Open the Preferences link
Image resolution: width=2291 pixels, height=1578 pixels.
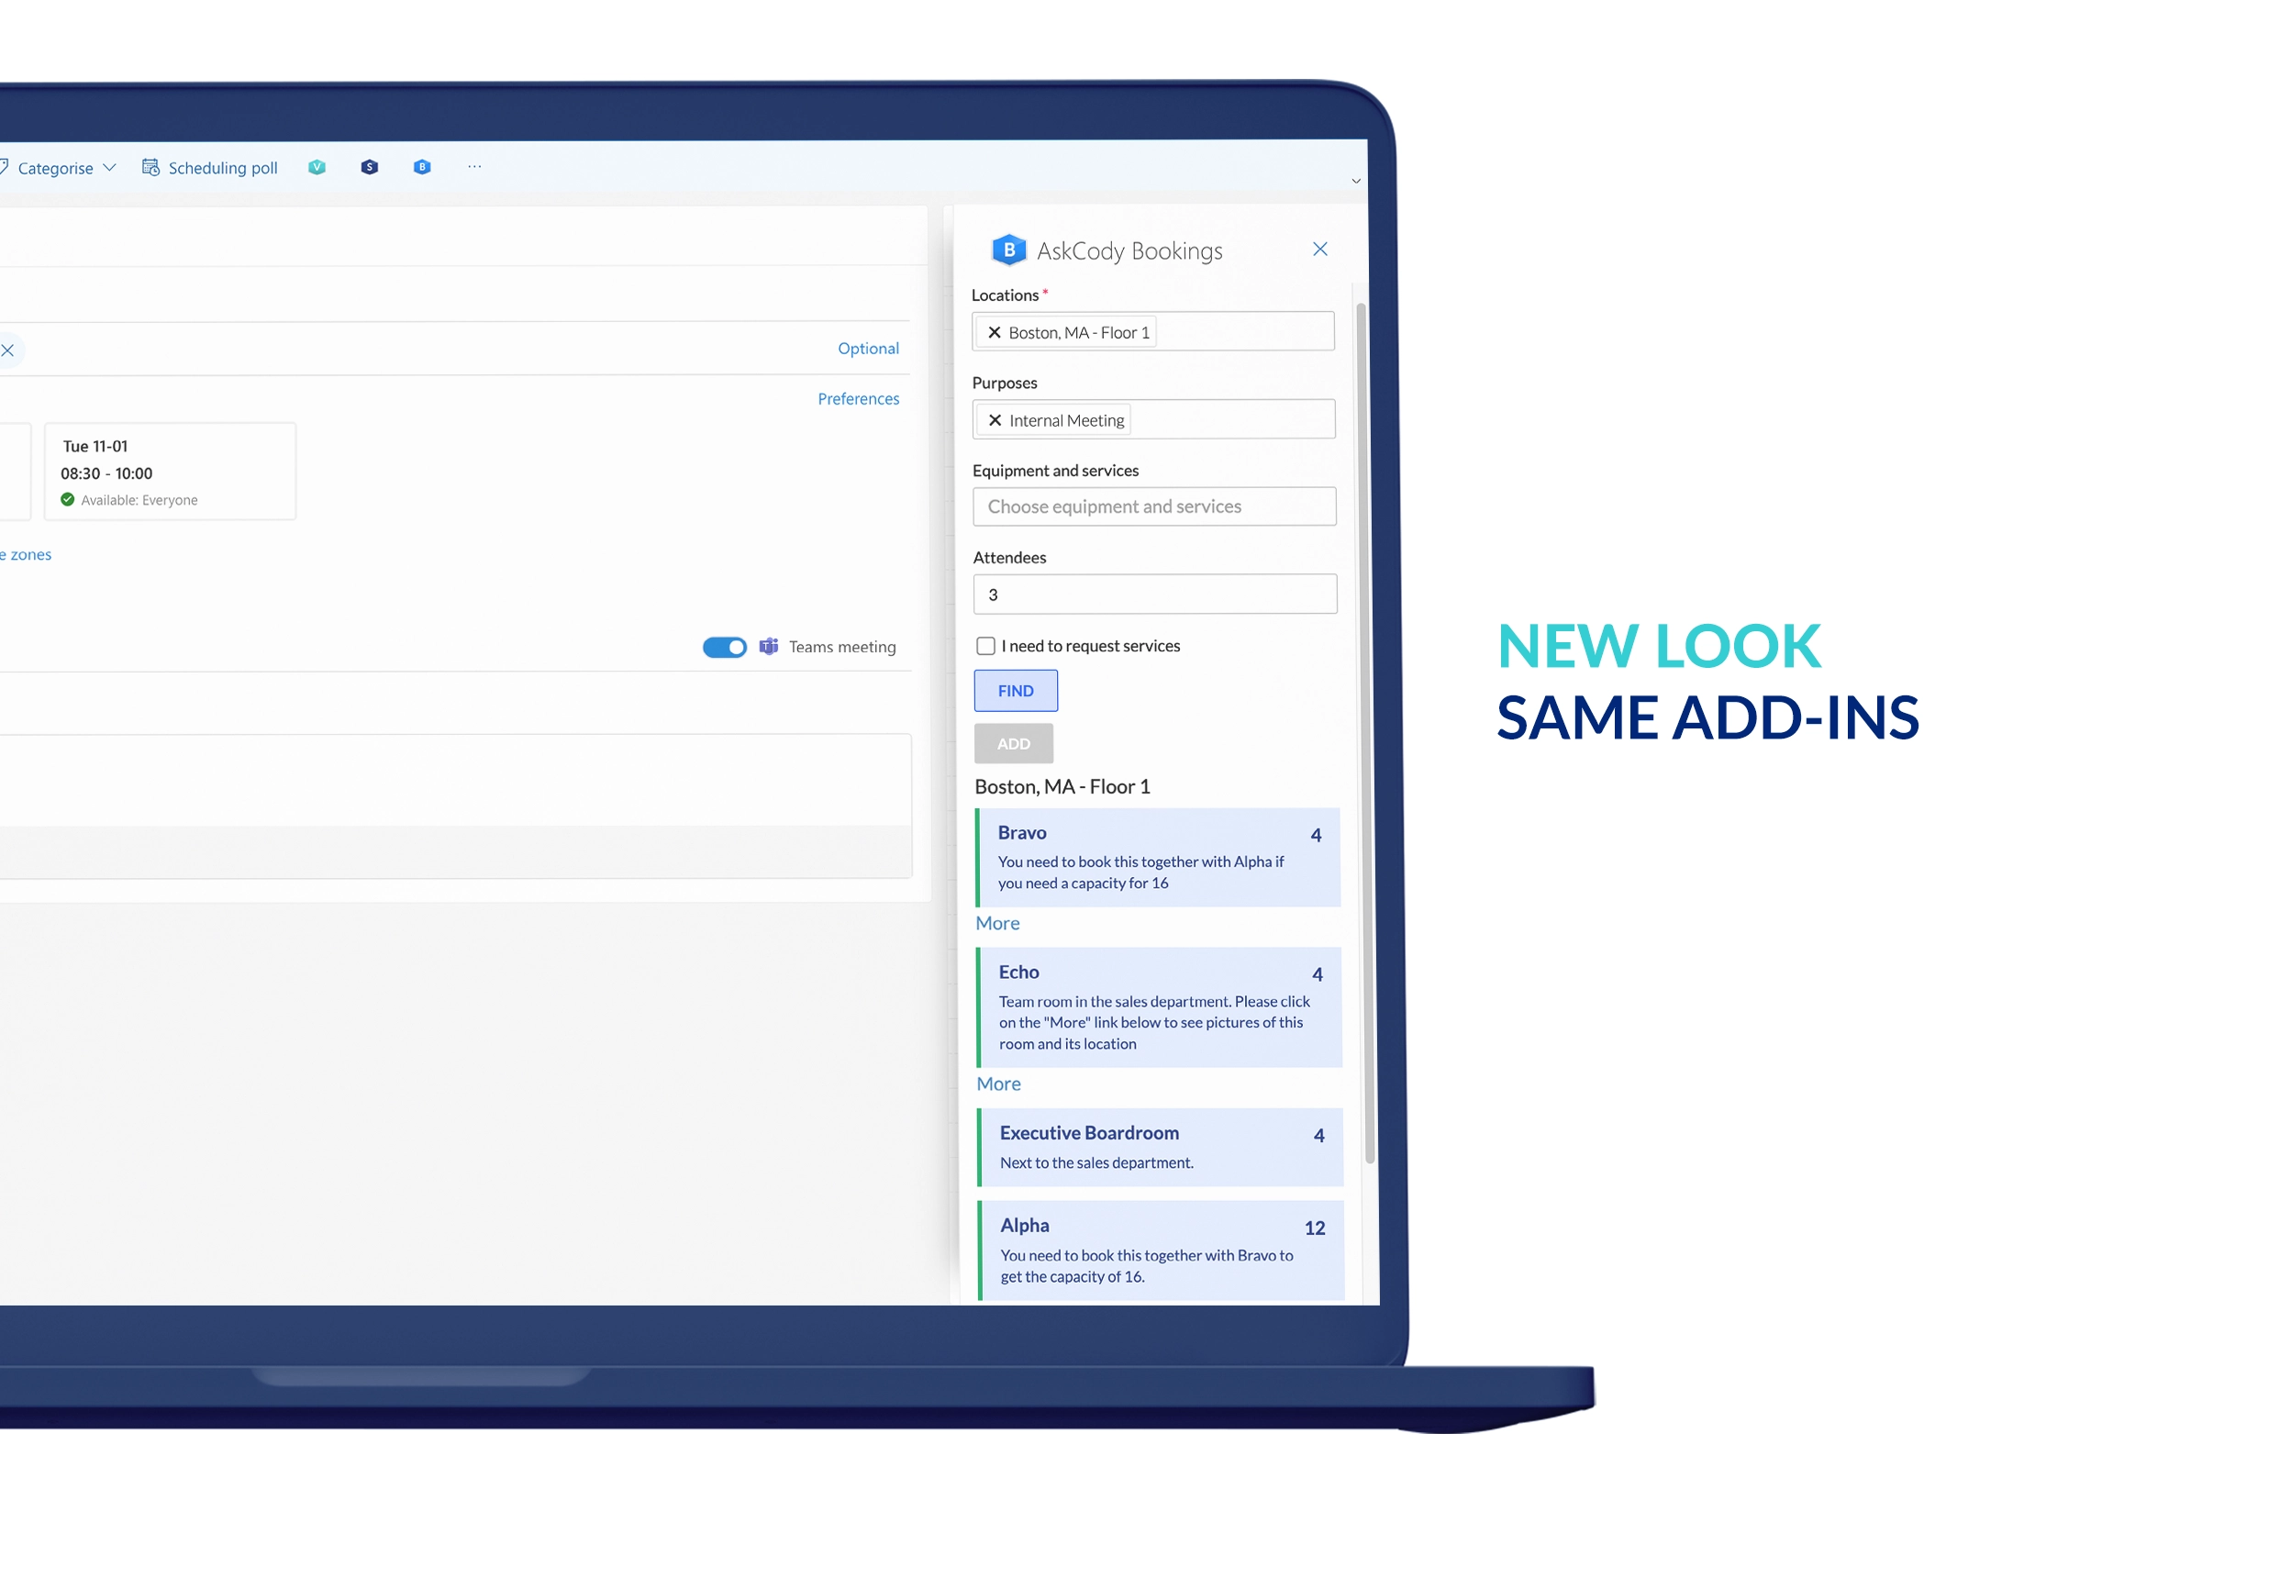[x=857, y=398]
